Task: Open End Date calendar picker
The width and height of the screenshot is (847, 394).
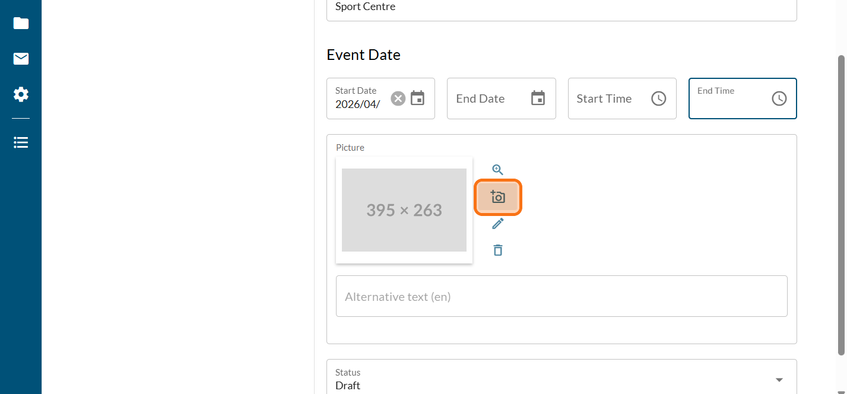Action: (538, 99)
